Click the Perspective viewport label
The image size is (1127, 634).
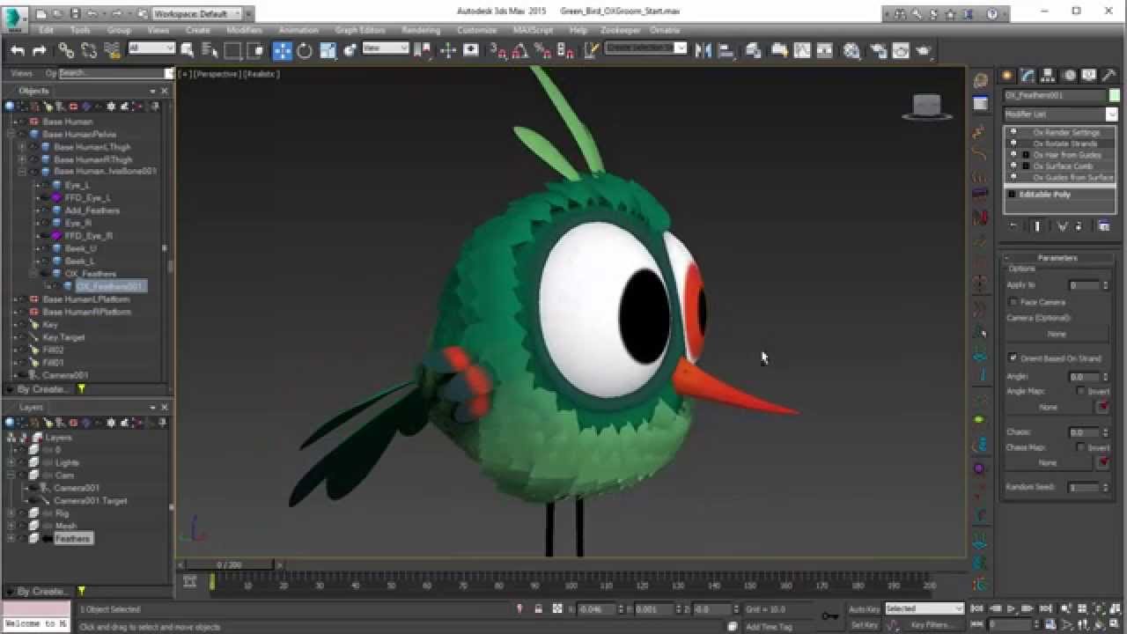tap(217, 74)
